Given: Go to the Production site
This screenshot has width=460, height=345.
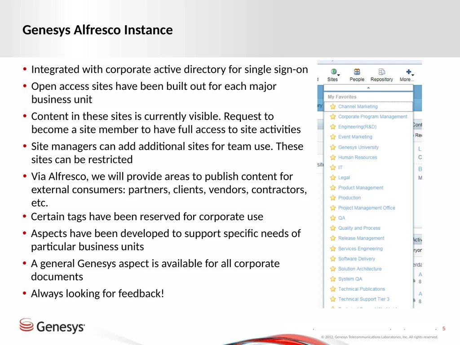Looking at the screenshot, I should (x=349, y=198).
